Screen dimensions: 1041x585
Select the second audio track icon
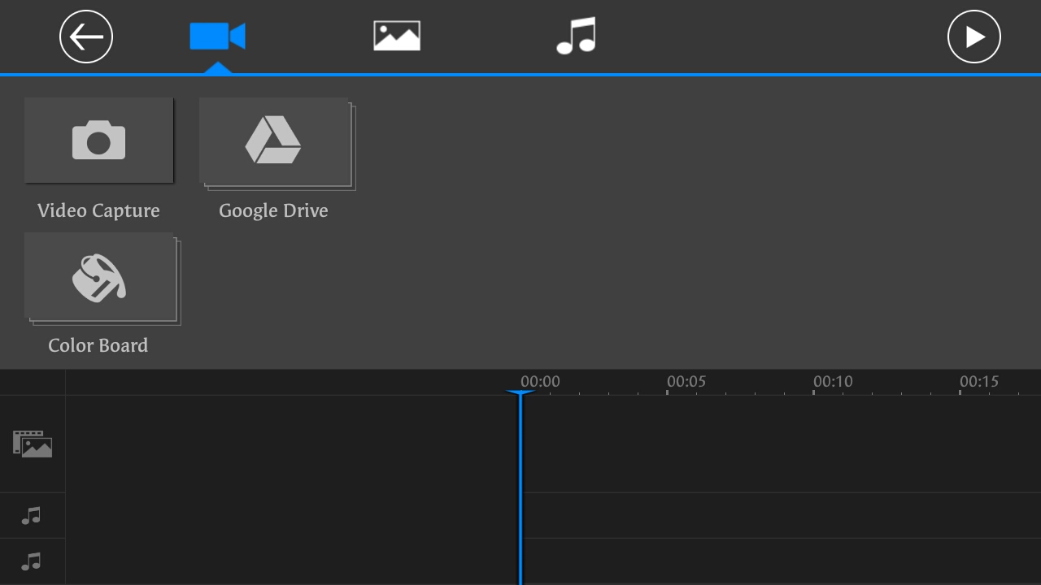(33, 561)
